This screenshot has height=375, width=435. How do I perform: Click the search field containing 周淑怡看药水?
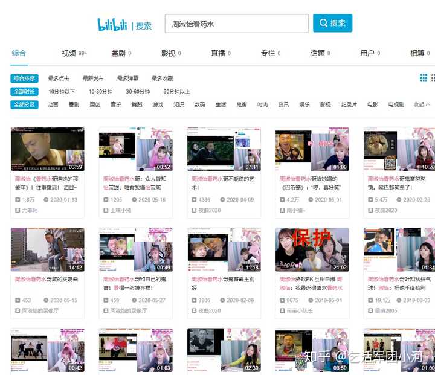click(x=236, y=24)
